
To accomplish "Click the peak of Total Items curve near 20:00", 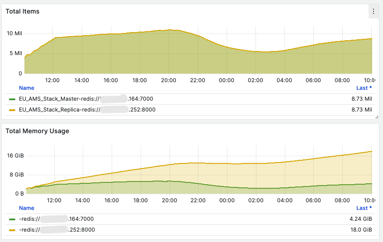I will point(170,30).
